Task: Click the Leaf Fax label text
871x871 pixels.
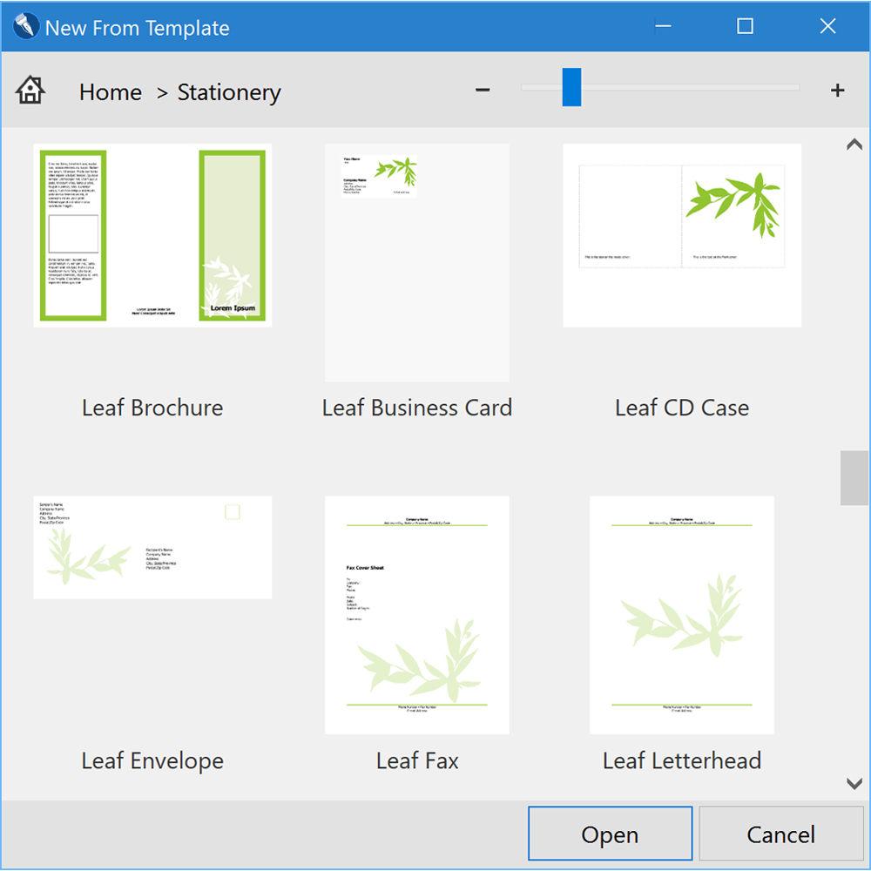Action: pyautogui.click(x=417, y=760)
